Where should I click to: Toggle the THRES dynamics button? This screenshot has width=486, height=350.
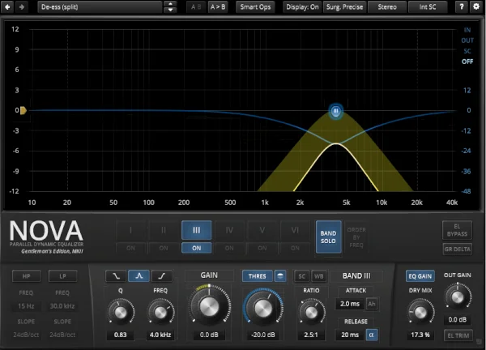click(258, 276)
